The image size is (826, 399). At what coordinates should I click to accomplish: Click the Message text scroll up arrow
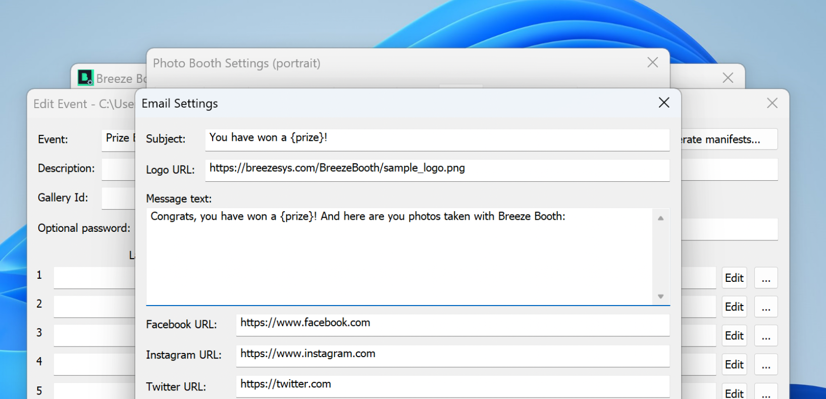click(660, 218)
